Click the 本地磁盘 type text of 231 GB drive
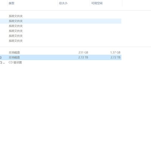 [14, 52]
